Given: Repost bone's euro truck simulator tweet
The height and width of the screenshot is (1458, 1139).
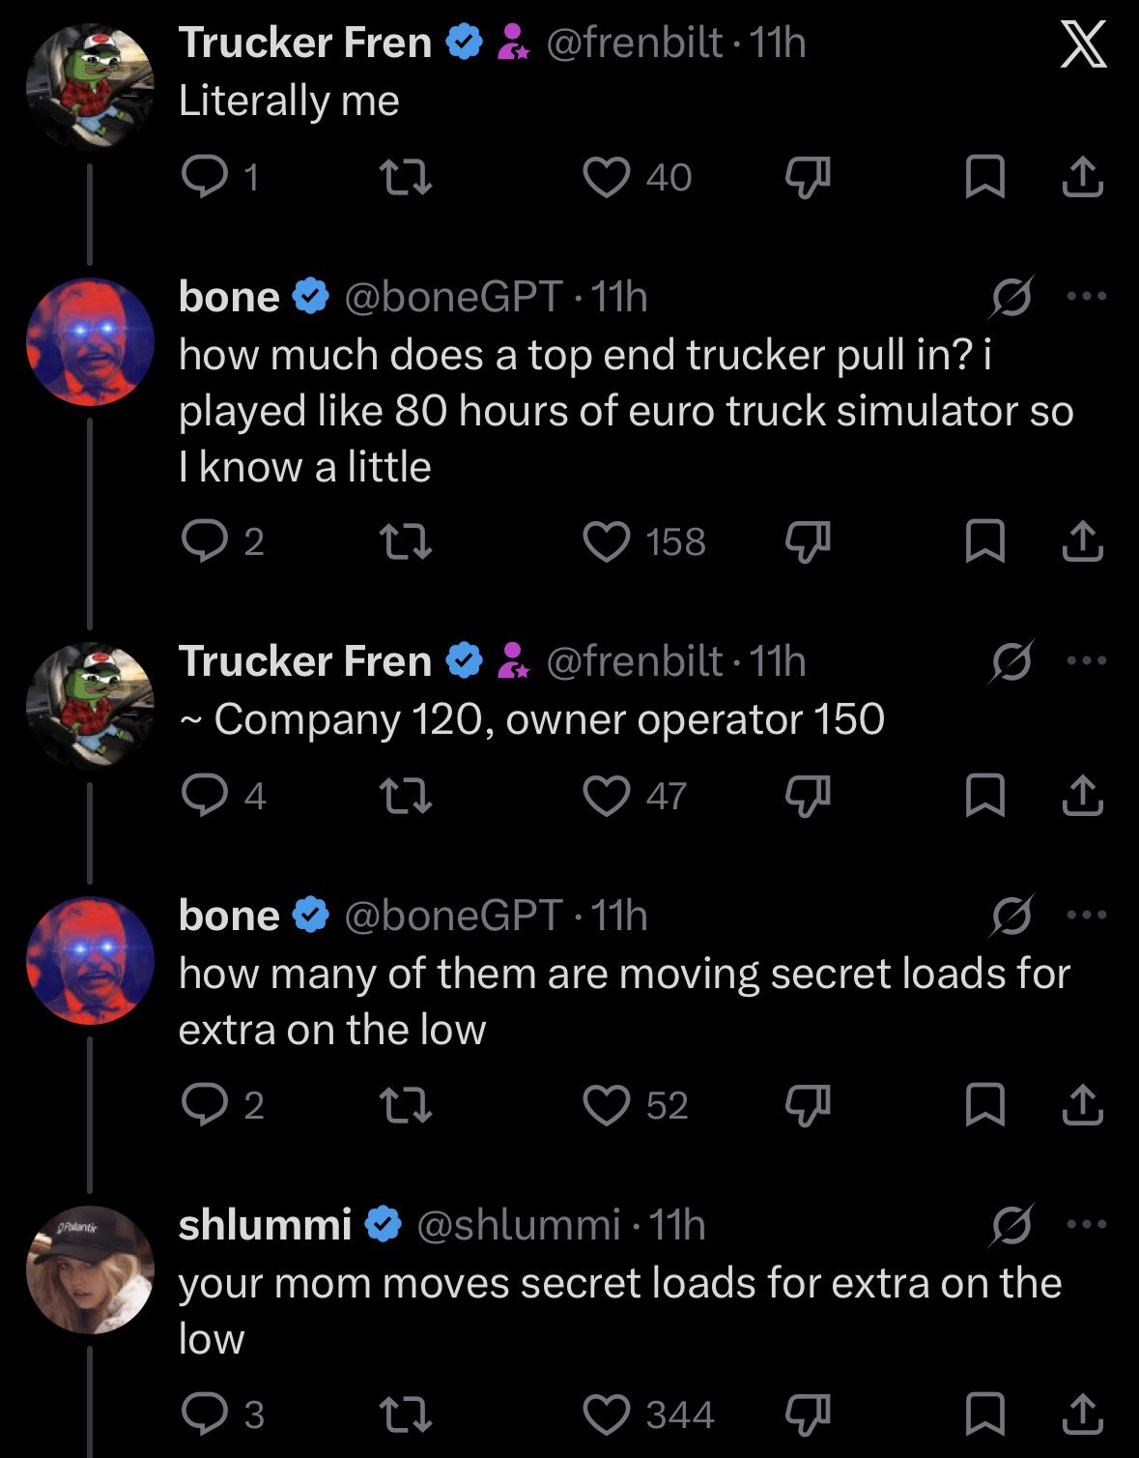Looking at the screenshot, I should [406, 542].
